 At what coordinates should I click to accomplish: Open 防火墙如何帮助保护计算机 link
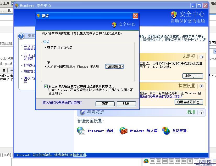pyautogui.click(x=62, y=102)
